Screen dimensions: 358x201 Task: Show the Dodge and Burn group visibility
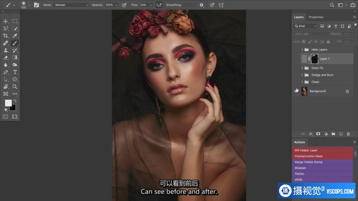[296, 75]
